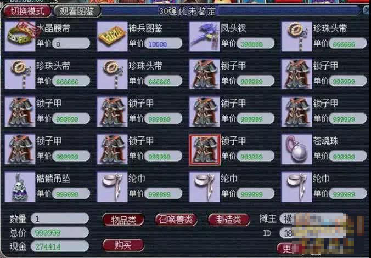The width and height of the screenshot is (371, 258).
Task: Pick the 珍珠头带 icon in top-right slot
Action: click(x=297, y=37)
